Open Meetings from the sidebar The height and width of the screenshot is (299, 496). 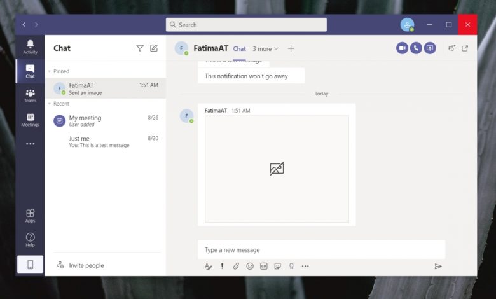point(30,120)
